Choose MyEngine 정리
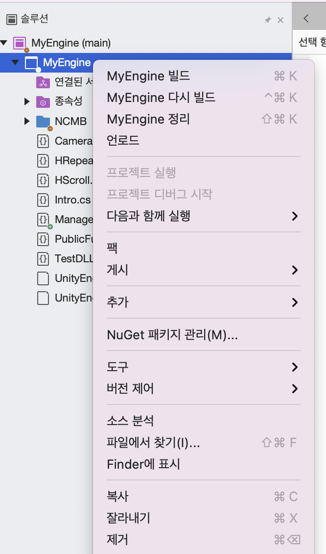Screen dimensions: 326x554 coord(204,119)
